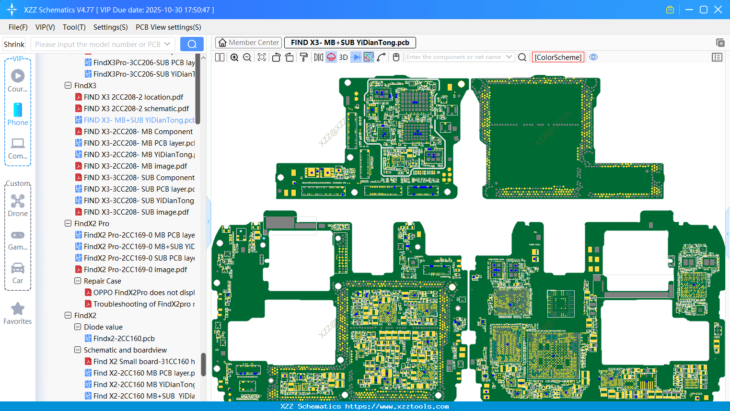
Task: Open the VIP(V) menu
Action: tap(45, 27)
